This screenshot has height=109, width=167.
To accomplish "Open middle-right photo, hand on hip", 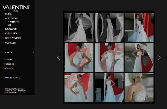I will coord(139,57).
